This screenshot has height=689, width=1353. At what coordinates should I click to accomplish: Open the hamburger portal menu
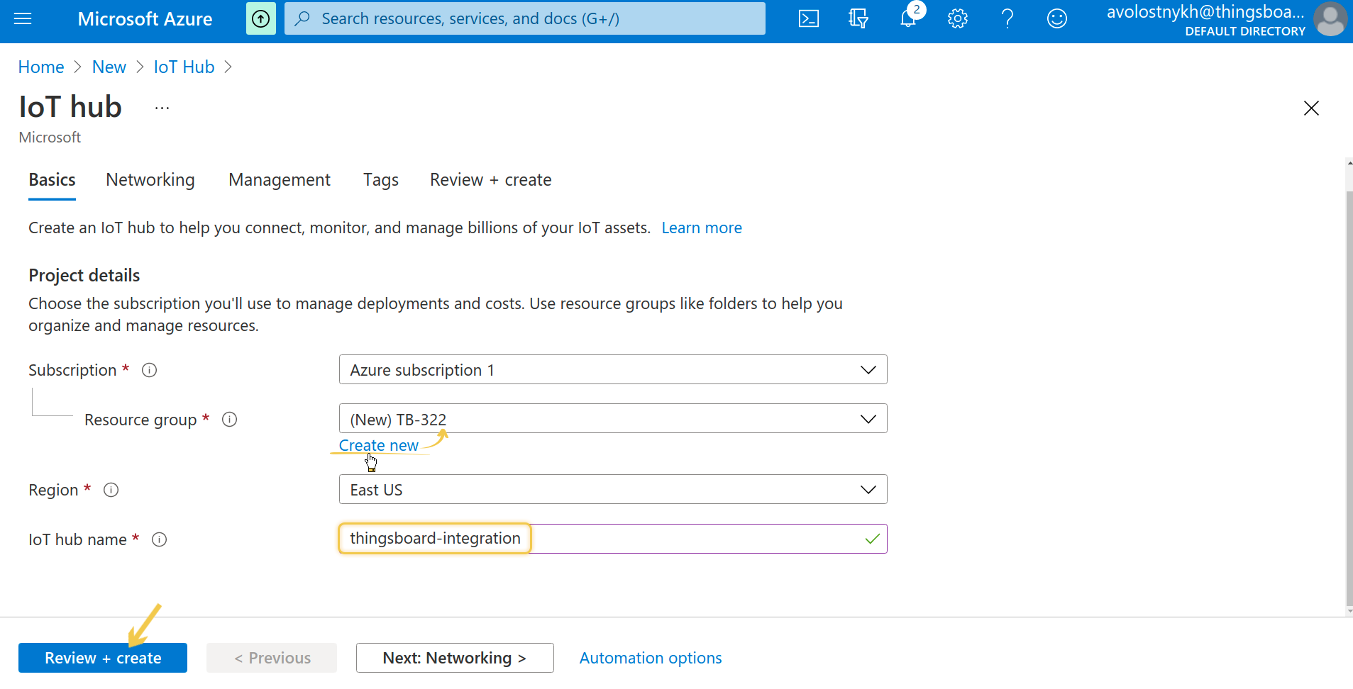click(x=23, y=19)
